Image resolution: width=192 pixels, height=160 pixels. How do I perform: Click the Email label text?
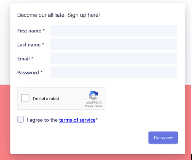[25, 58]
